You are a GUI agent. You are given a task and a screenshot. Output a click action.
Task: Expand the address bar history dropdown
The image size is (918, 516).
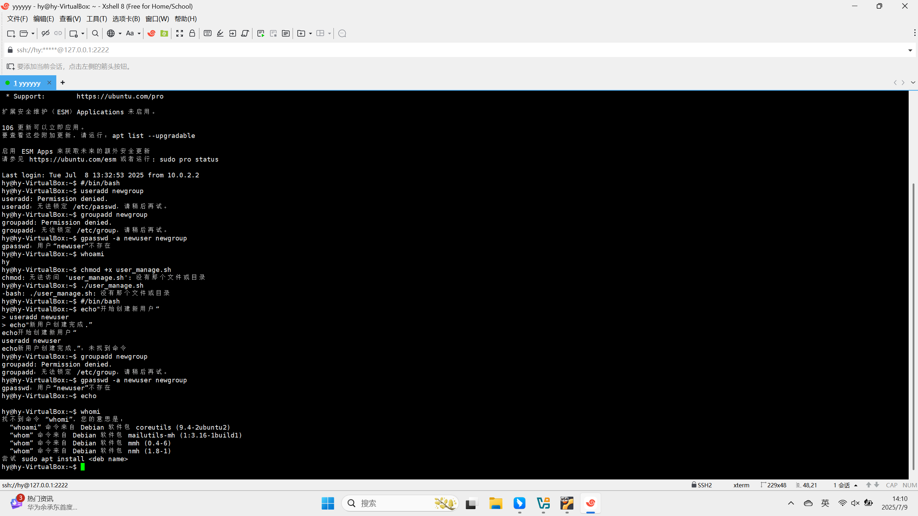(x=910, y=50)
